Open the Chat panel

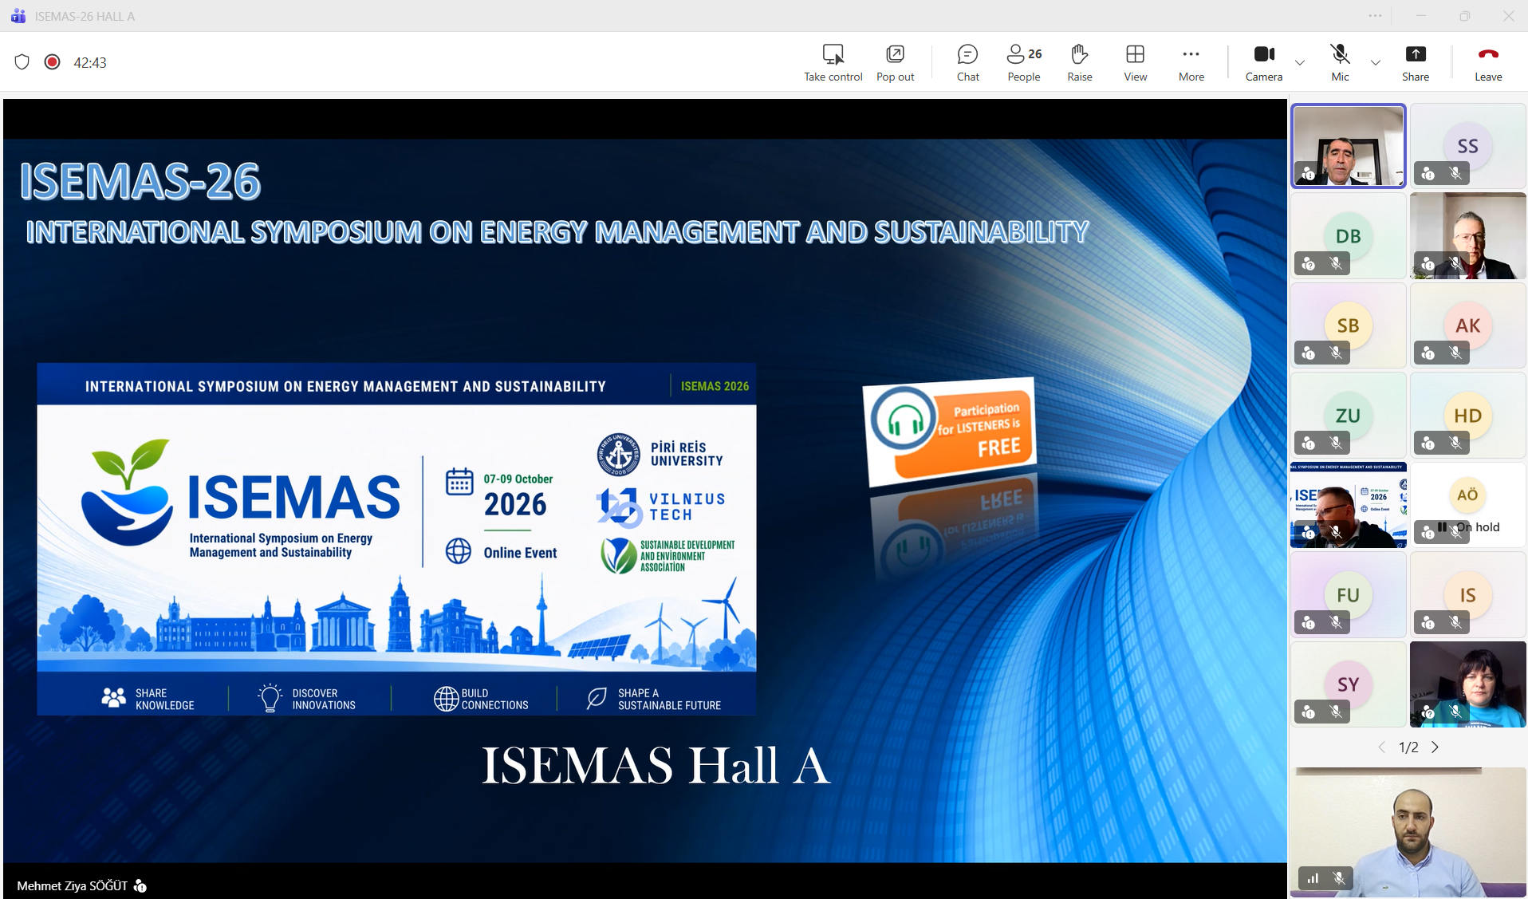click(x=967, y=62)
